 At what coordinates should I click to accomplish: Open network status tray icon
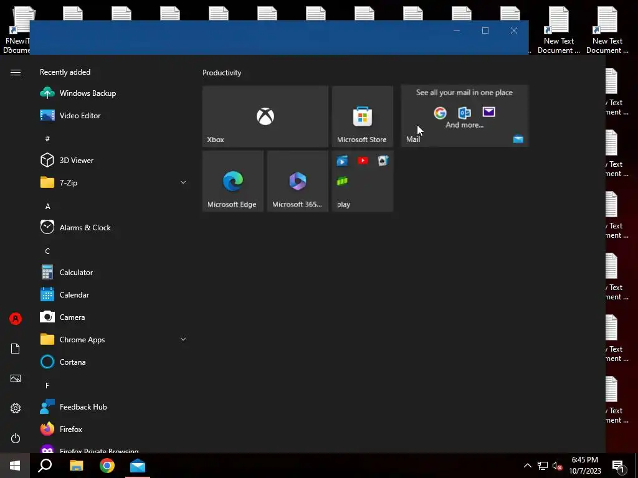543,466
